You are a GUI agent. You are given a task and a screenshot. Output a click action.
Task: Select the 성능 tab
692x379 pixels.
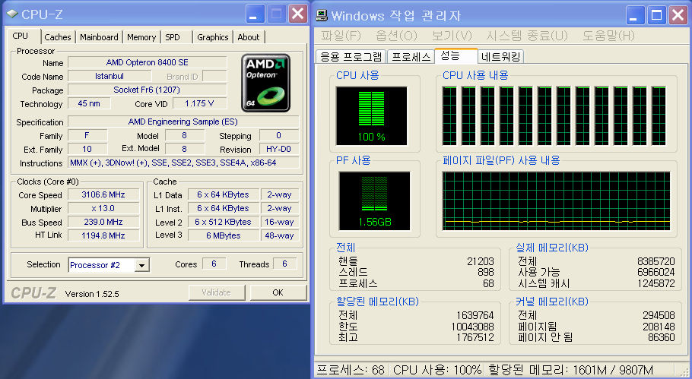pyautogui.click(x=456, y=55)
